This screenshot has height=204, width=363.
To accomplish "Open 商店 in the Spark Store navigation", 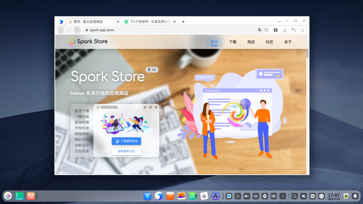I will tap(251, 42).
